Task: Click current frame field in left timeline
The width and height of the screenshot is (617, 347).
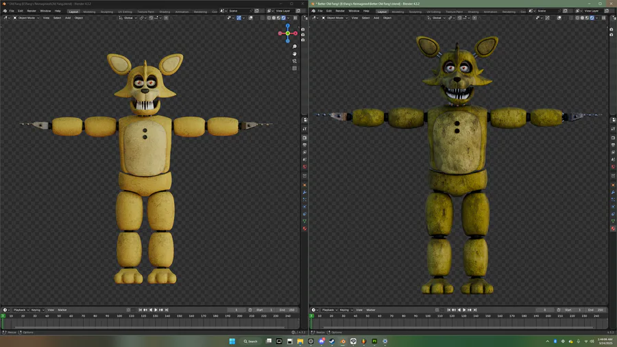Action: click(237, 310)
